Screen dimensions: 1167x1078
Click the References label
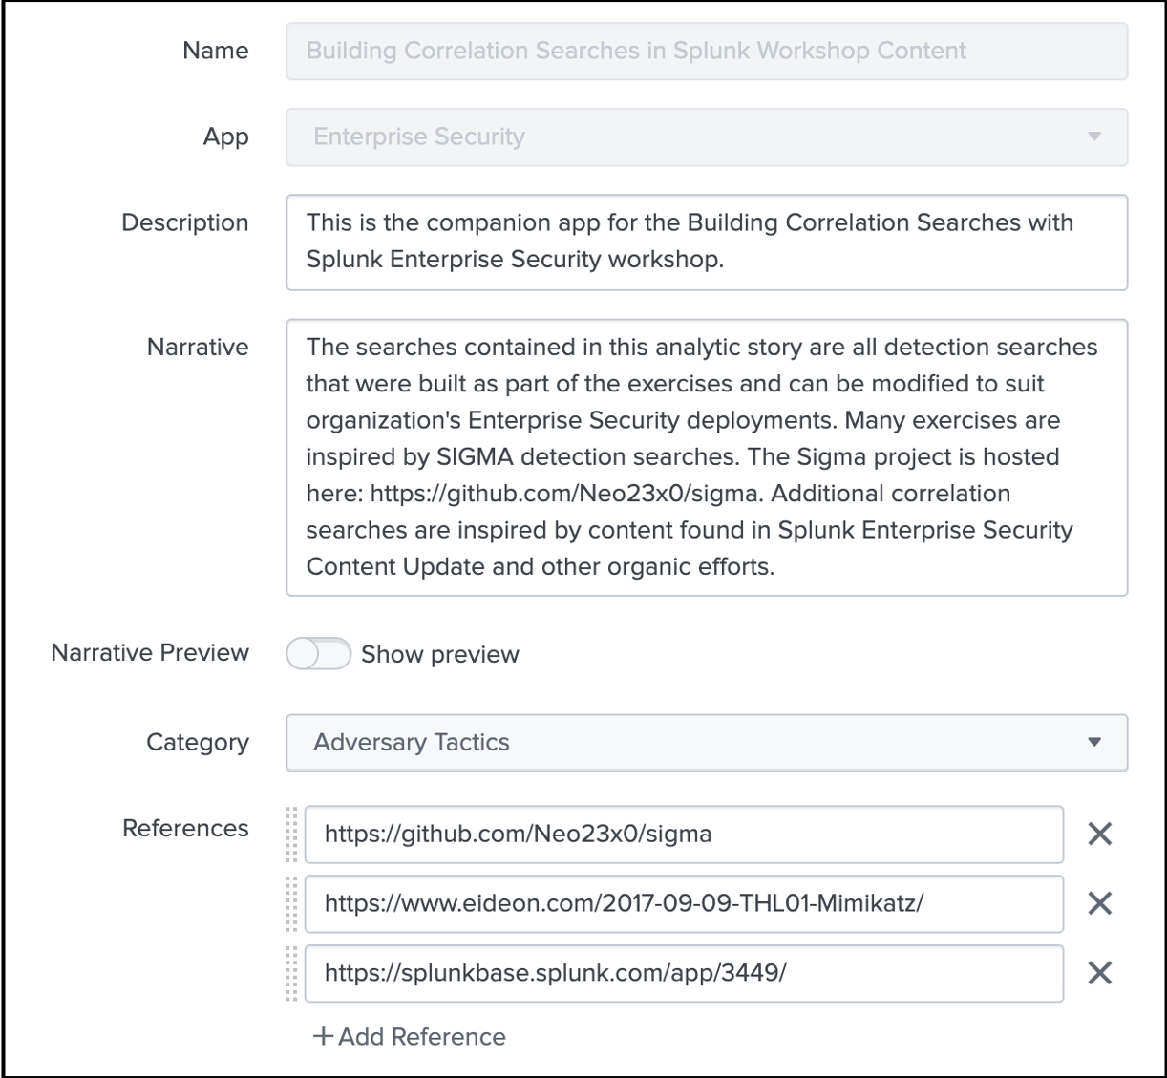pos(185,829)
